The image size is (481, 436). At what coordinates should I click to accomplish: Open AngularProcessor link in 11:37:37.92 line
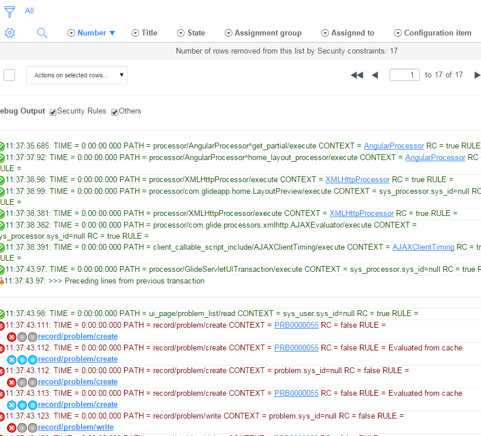tap(436, 158)
